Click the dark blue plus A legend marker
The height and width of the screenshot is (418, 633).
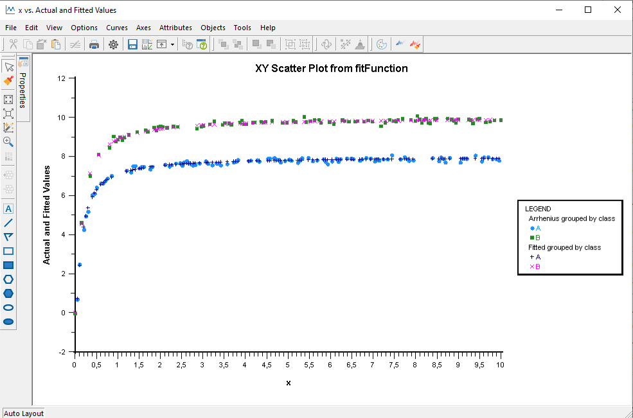pos(532,257)
